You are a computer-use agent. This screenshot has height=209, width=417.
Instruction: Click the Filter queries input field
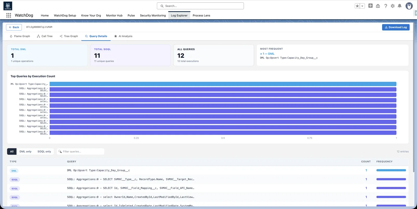click(81, 152)
